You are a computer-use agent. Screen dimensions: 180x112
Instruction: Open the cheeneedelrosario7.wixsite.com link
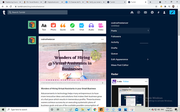coord(61,83)
